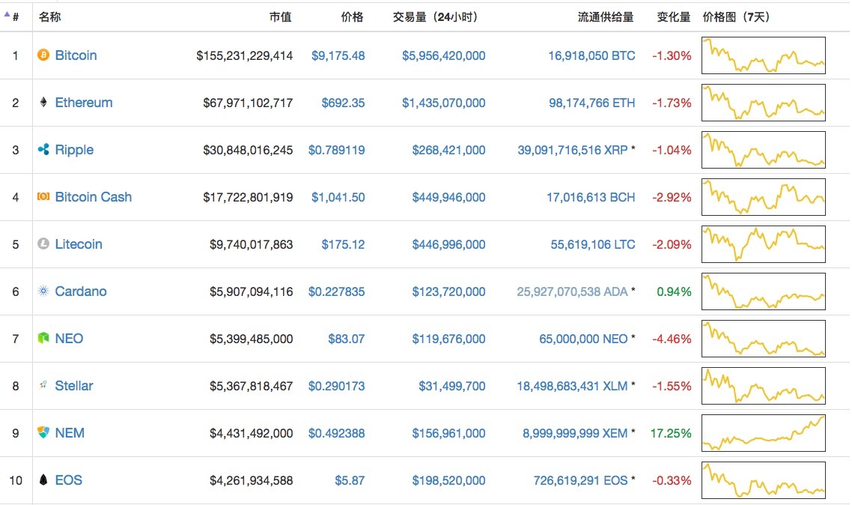
Task: Sort by 流通供给量 column header
Action: click(x=606, y=17)
